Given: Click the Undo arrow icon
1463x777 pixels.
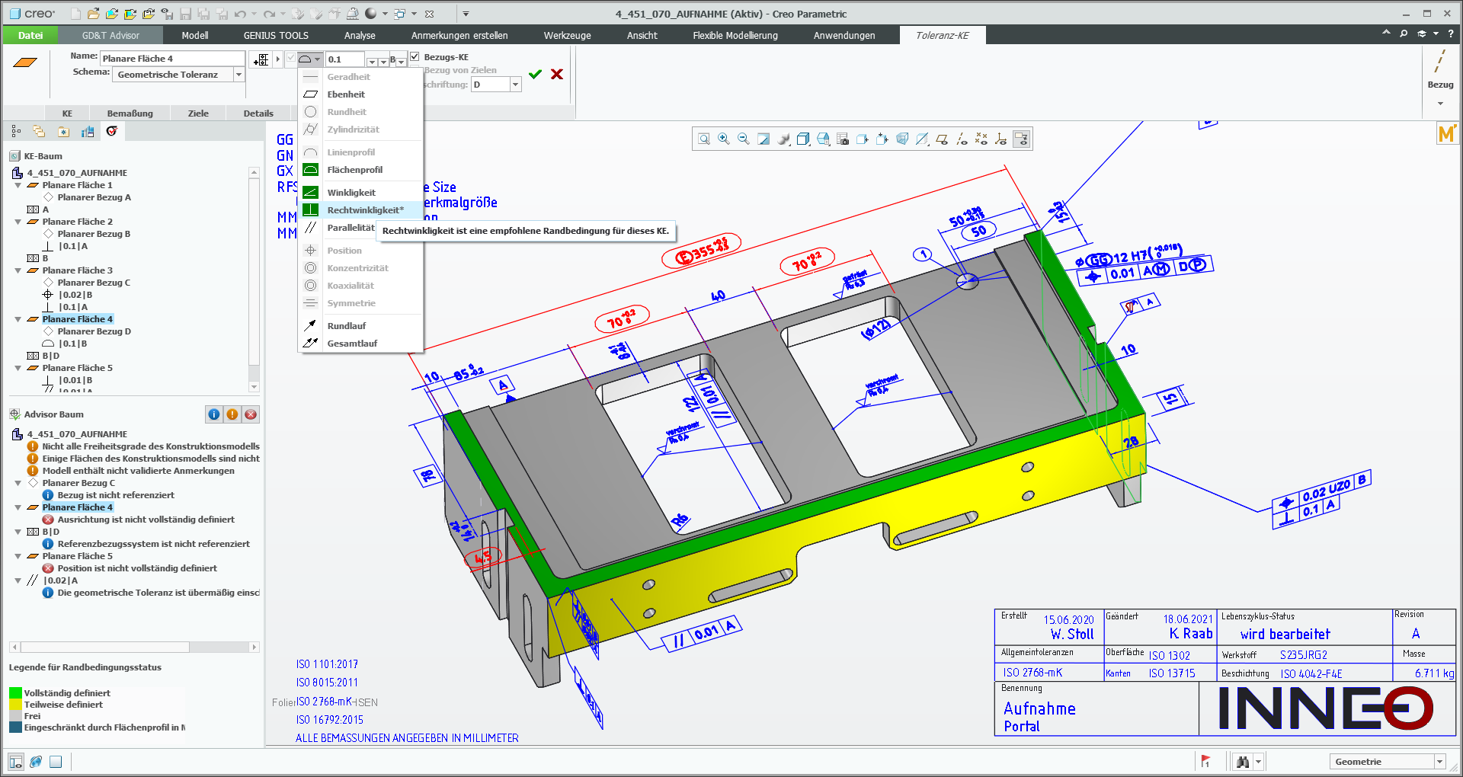Looking at the screenshot, I should coord(240,13).
